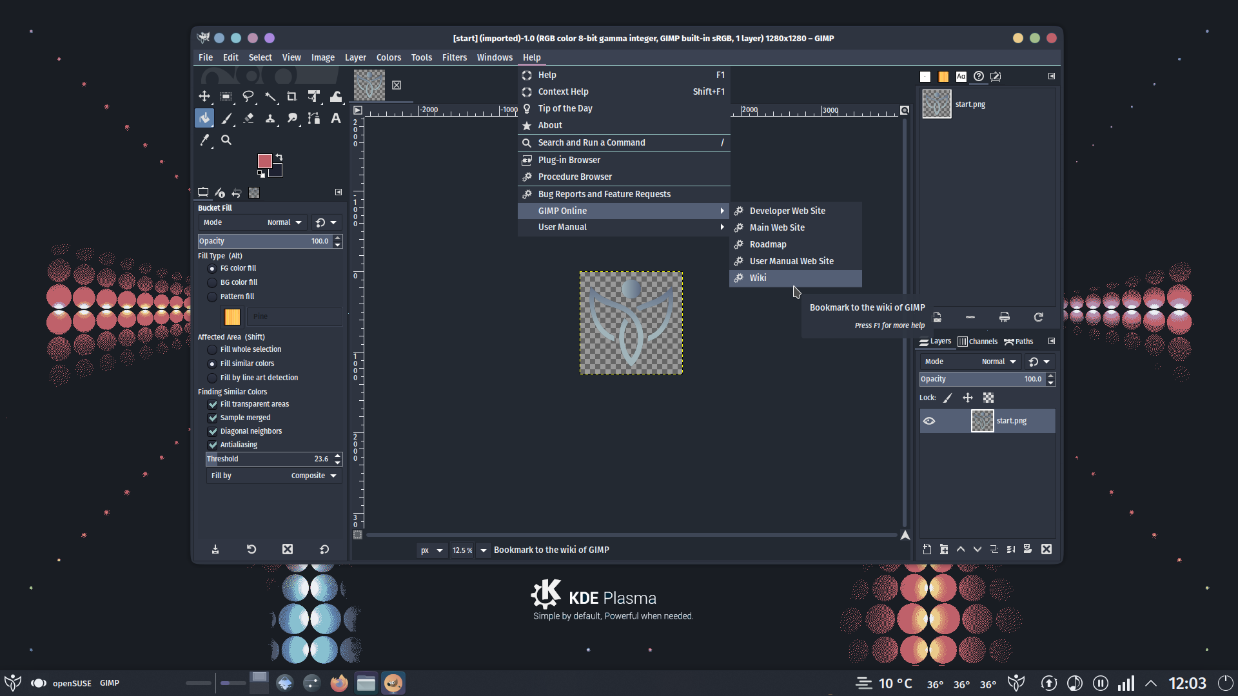Select the Color Picker eyedropper tool

[x=204, y=140]
